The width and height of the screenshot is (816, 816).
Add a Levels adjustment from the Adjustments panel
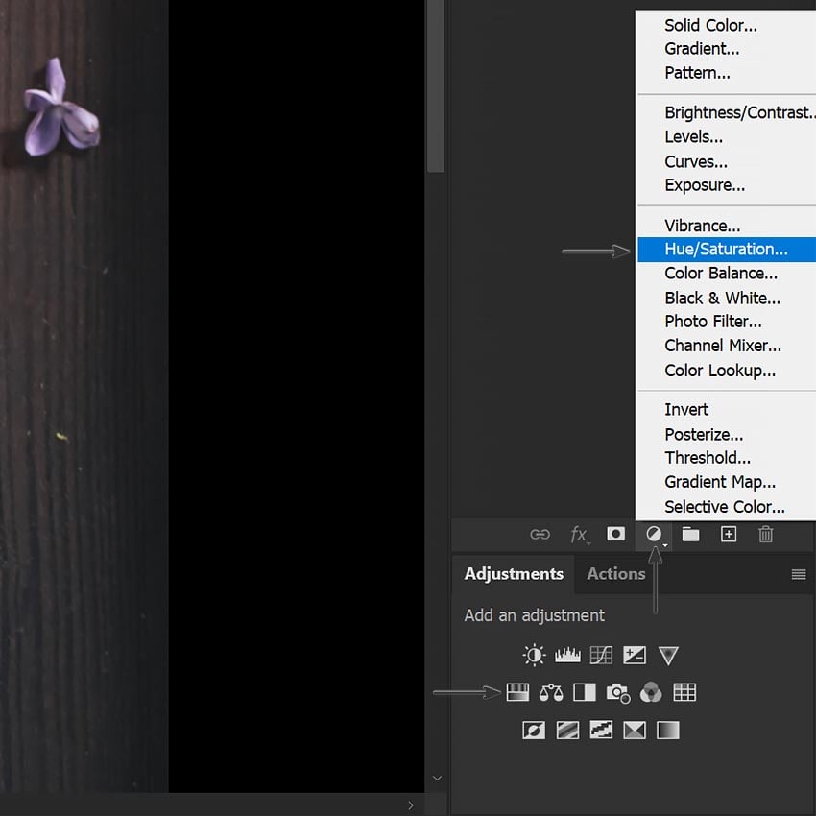[567, 656]
